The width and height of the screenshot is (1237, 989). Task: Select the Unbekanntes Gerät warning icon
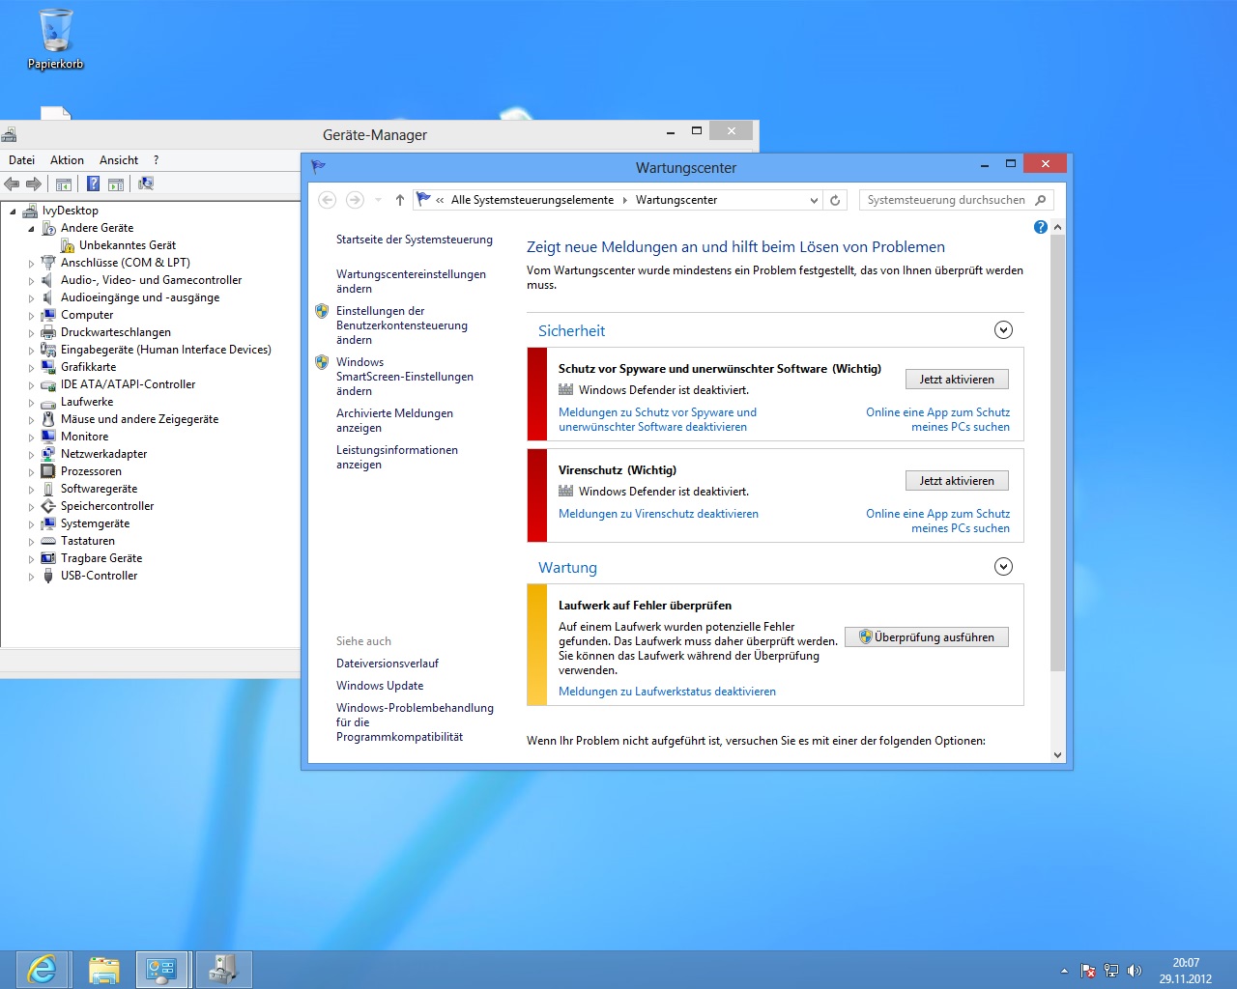click(69, 245)
